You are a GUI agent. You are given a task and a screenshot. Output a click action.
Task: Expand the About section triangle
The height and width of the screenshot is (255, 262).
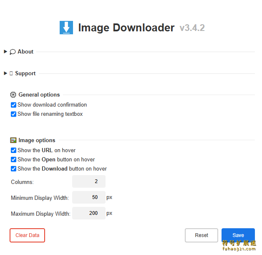coord(5,51)
